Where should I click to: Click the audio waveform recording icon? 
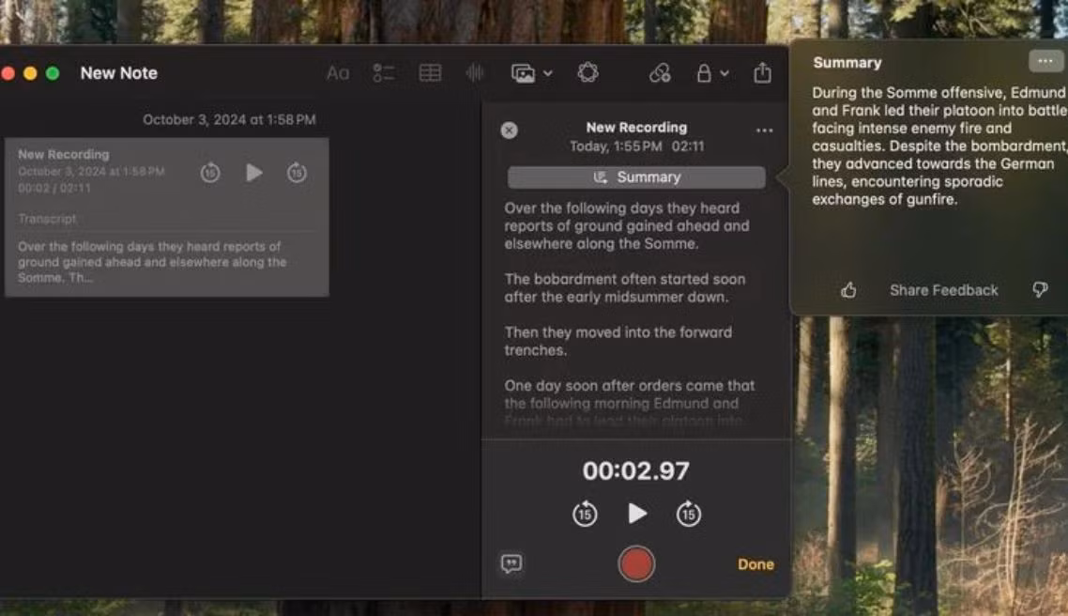pyautogui.click(x=475, y=73)
